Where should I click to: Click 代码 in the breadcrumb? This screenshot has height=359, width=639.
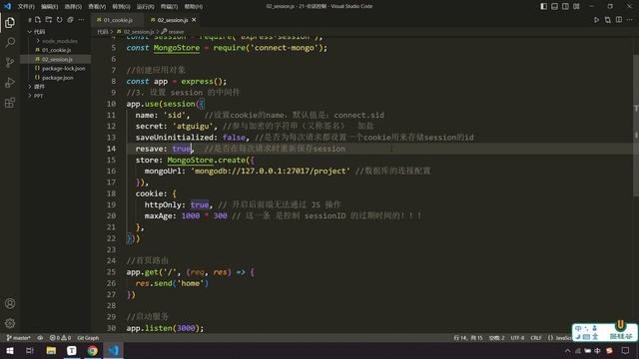pyautogui.click(x=102, y=31)
